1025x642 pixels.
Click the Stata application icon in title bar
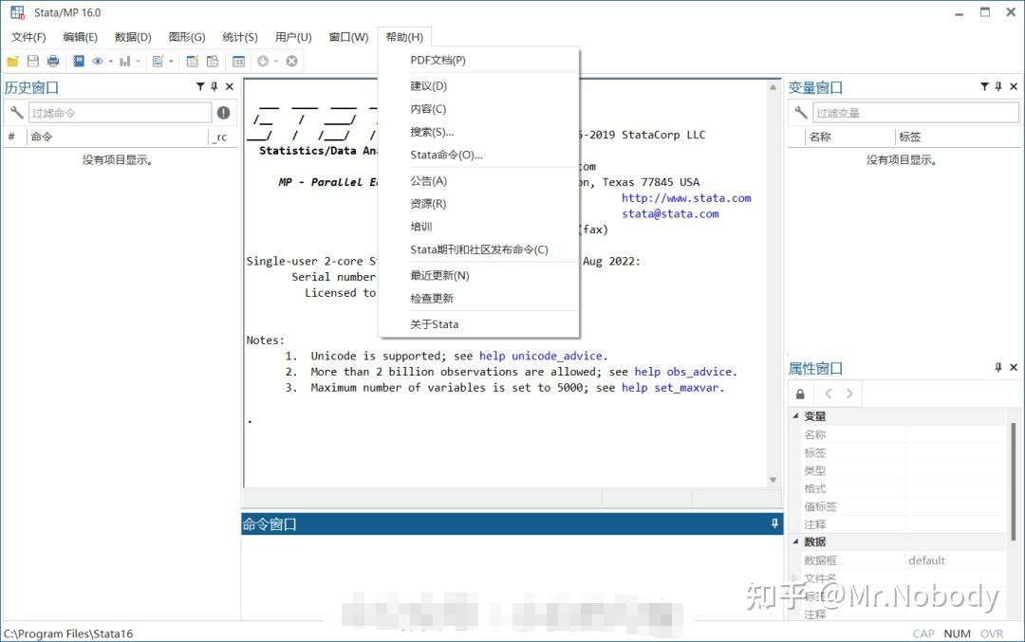[x=17, y=12]
